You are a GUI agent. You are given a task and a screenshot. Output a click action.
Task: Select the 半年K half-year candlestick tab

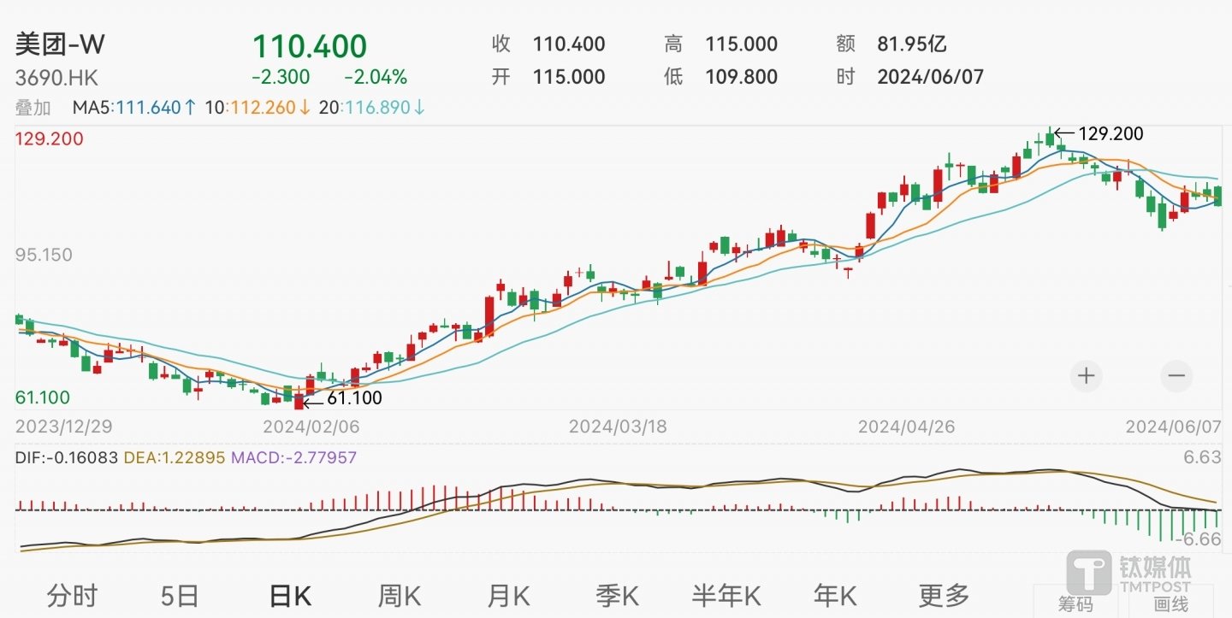[726, 595]
